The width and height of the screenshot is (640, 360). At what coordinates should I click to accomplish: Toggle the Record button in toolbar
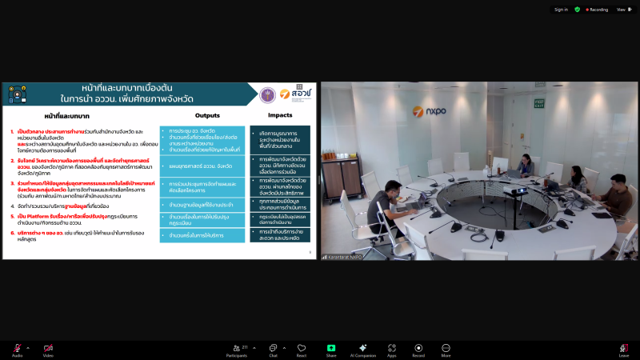(x=418, y=349)
